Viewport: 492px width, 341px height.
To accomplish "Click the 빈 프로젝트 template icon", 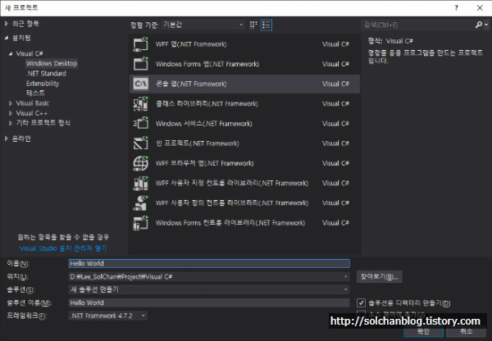I will click(x=140, y=143).
